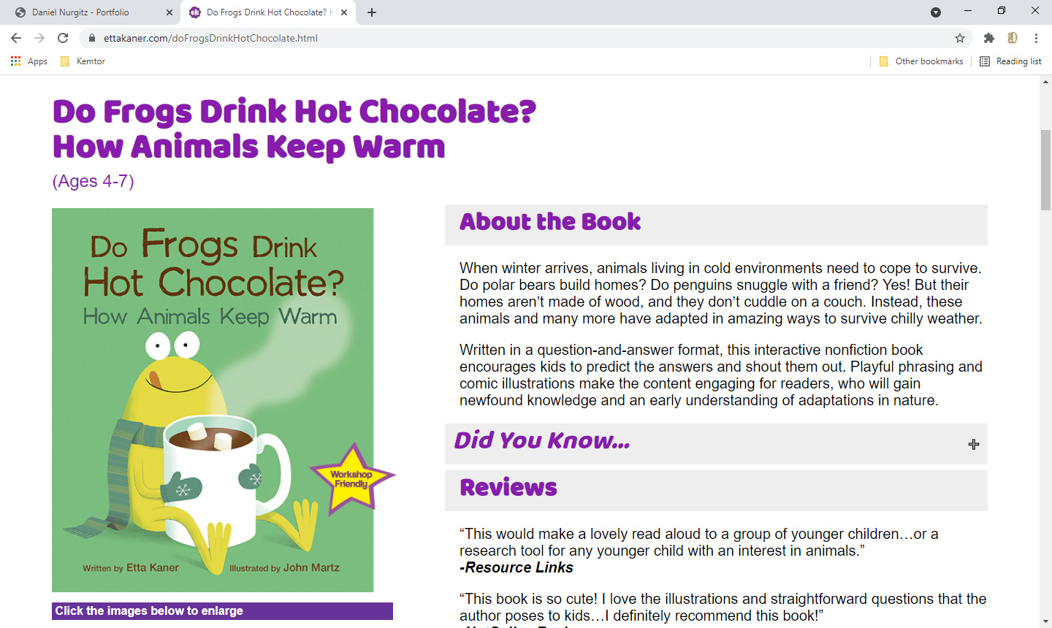The width and height of the screenshot is (1052, 628).
Task: Open a new browser tab
Action: (372, 12)
